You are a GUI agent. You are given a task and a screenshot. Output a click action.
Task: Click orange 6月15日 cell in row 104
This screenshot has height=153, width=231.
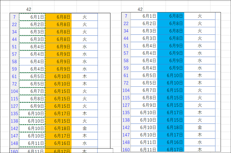58,91
